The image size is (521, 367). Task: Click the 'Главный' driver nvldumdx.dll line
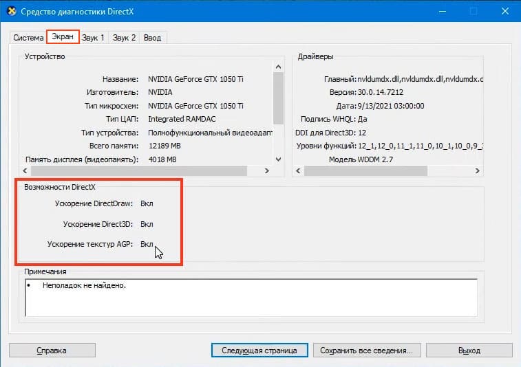point(403,79)
